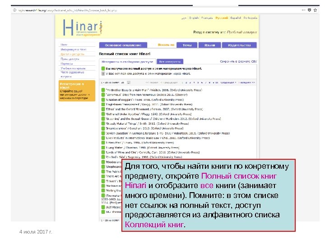Image resolution: width=325 pixels, height=243 pixels.
Task: Open 'Ethos' and the Oxford Movement book
Action: click(154, 109)
